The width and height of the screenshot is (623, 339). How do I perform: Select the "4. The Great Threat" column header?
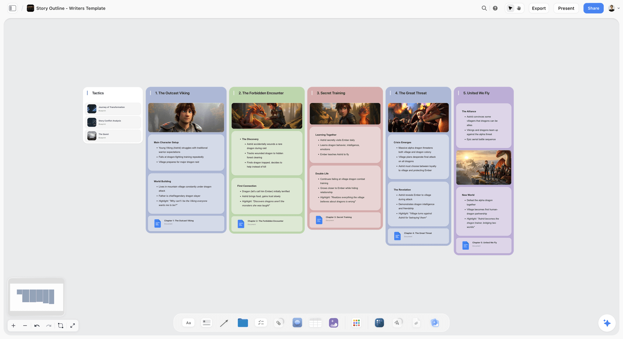pos(411,93)
